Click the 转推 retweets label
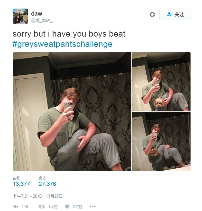This screenshot has width=202, height=211. pos(17,178)
